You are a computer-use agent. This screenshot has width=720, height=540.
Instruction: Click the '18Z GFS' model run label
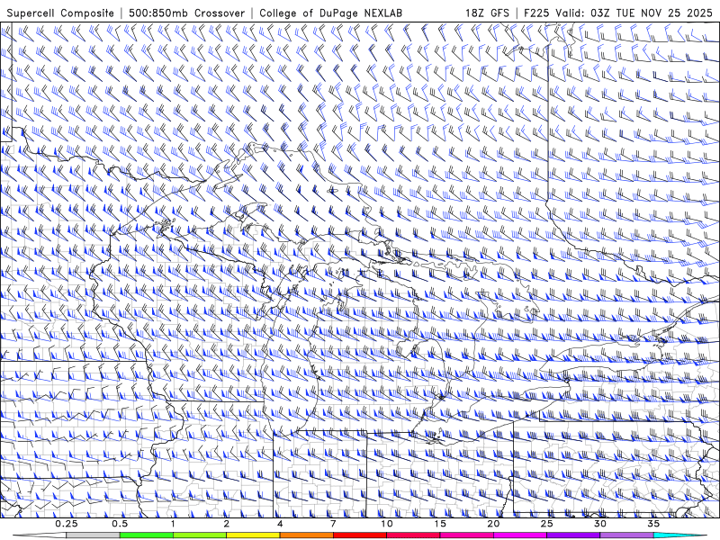click(487, 13)
